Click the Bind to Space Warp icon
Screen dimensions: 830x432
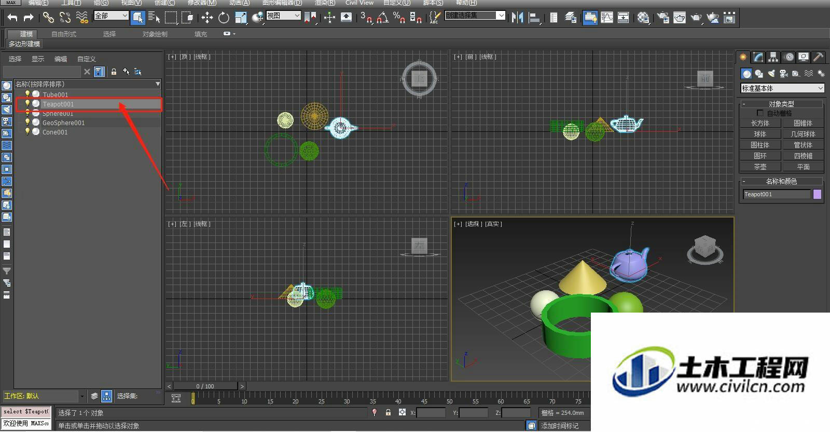tap(82, 18)
